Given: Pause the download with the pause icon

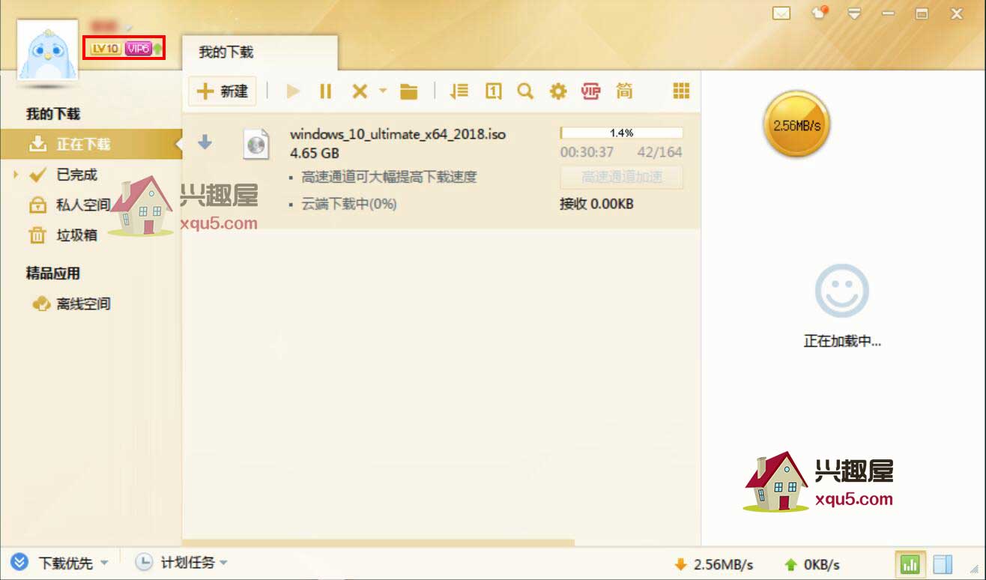Looking at the screenshot, I should (x=325, y=91).
